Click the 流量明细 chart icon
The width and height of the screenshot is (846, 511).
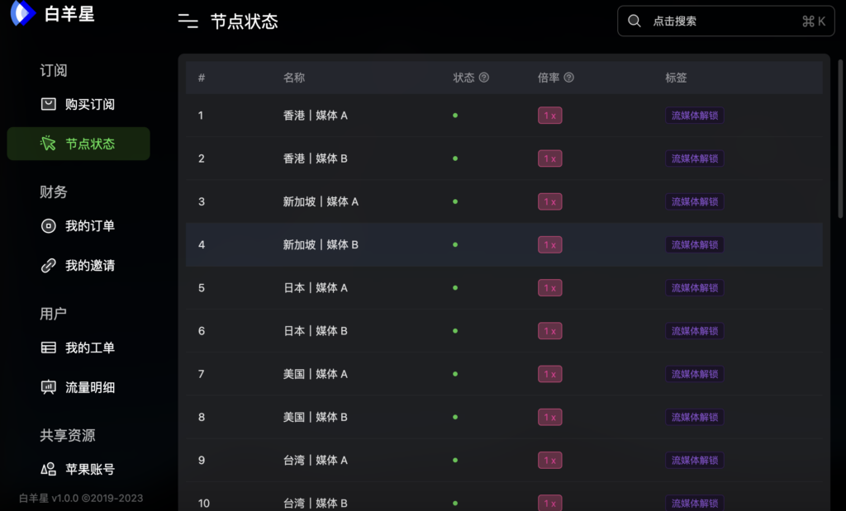(49, 387)
